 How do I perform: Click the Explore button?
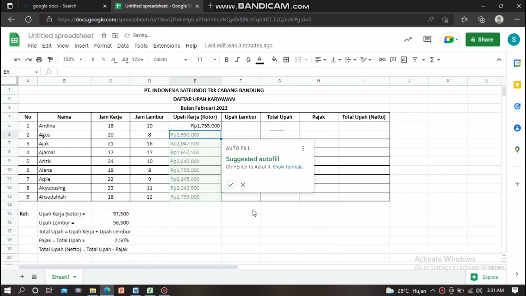coord(485,277)
